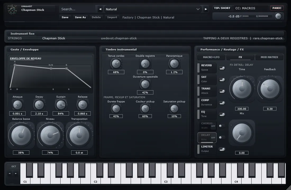Click the Tenue cordes knob
Screen dimensions: 291x190
(x=116, y=64)
